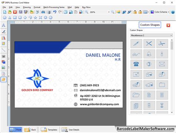The width and height of the screenshot is (176, 133).
Task: Insert the candle custom shape
Action: [x=162, y=54]
